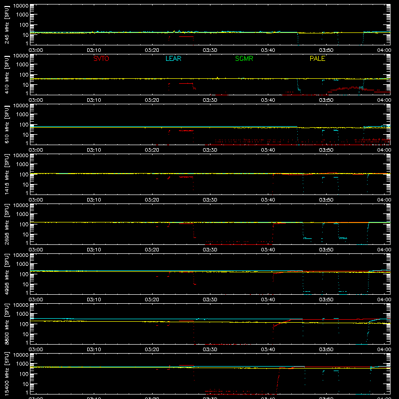This screenshot has width=399, height=399.
Task: Click the 1000 tick label of 410 MHz panel
Action: click(x=22, y=65)
